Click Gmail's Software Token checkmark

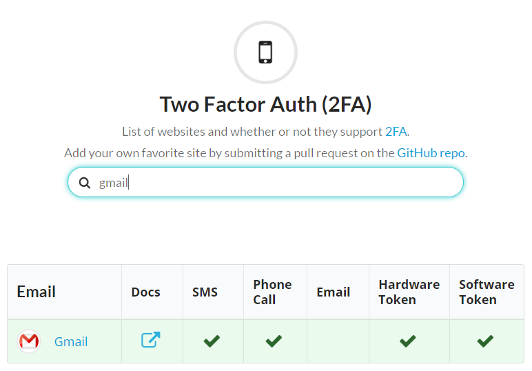point(485,341)
